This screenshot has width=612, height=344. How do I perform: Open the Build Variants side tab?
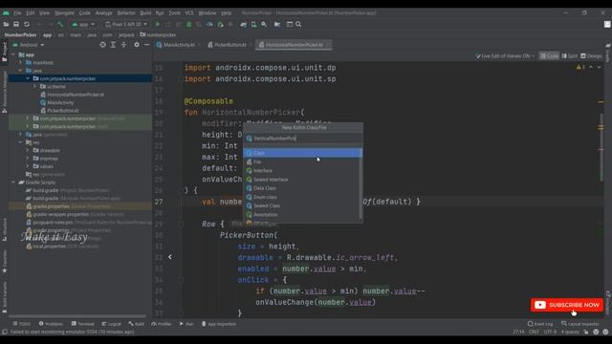[4, 297]
